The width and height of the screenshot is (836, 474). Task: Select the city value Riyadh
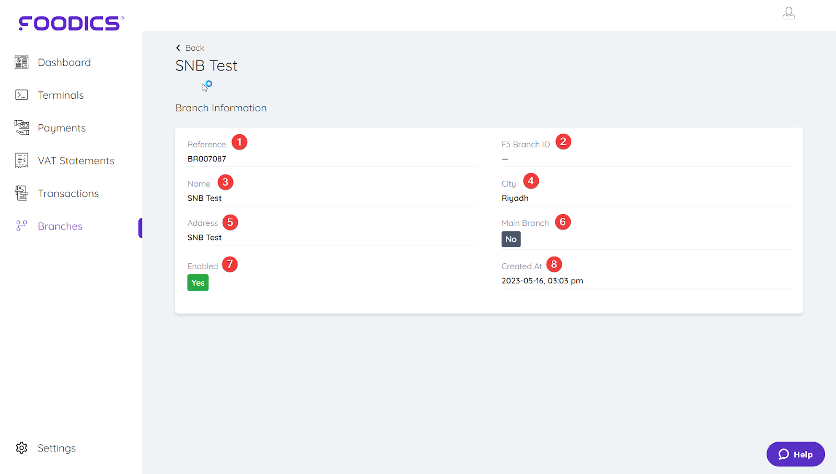[x=515, y=198]
